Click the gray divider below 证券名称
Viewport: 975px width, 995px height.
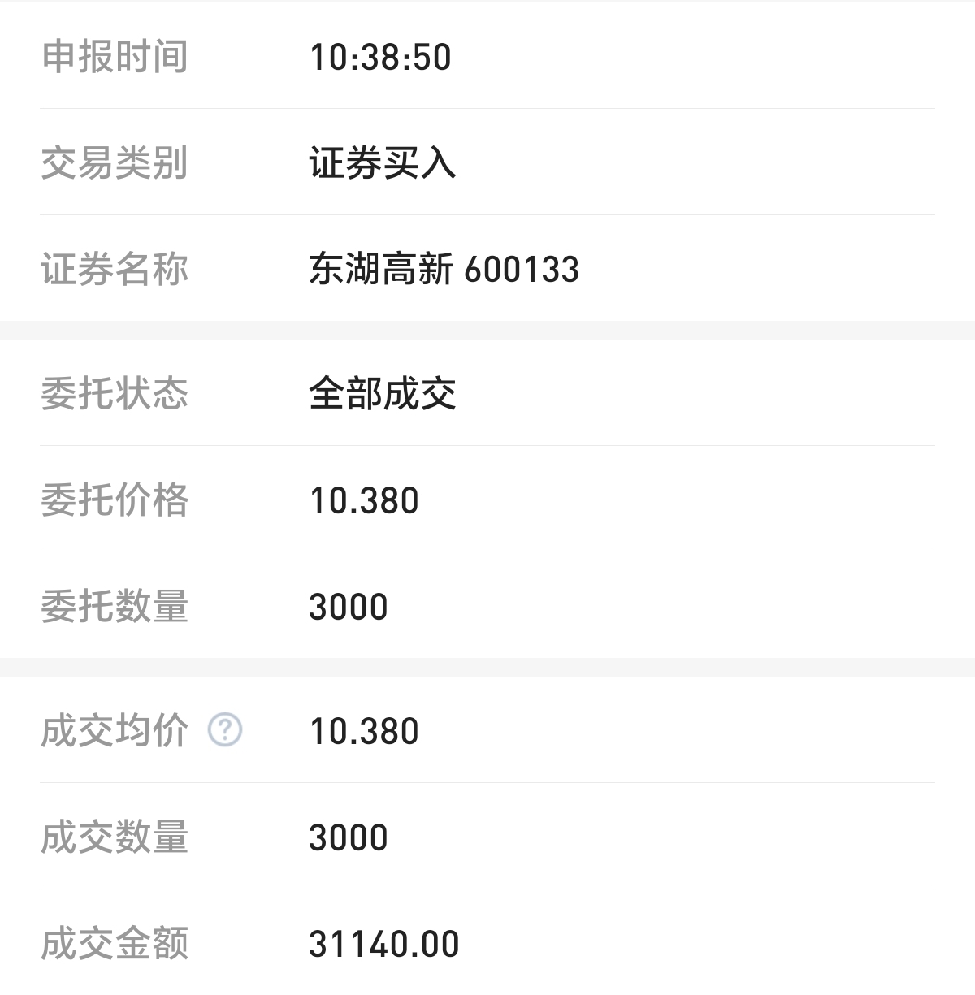487,331
